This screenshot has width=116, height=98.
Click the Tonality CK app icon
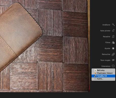95,76
